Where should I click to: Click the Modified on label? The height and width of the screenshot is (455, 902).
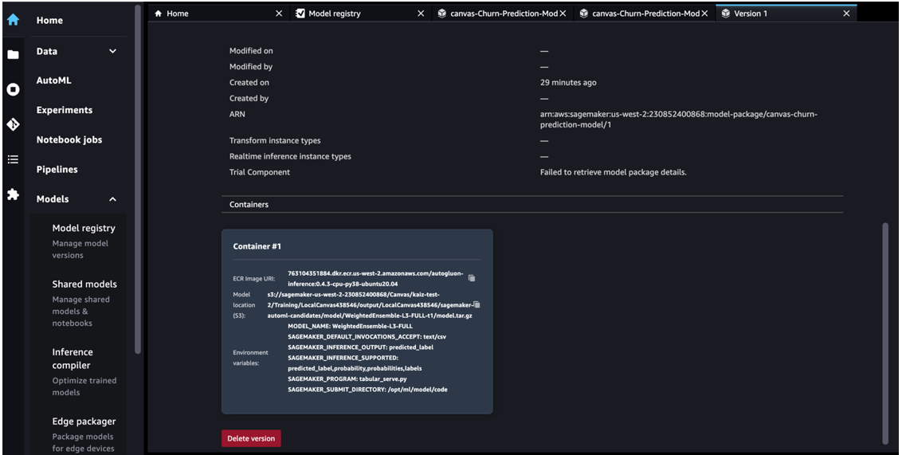[251, 51]
